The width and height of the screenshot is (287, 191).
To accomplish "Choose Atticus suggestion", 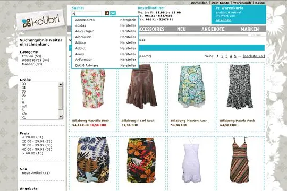I will pos(105,42).
